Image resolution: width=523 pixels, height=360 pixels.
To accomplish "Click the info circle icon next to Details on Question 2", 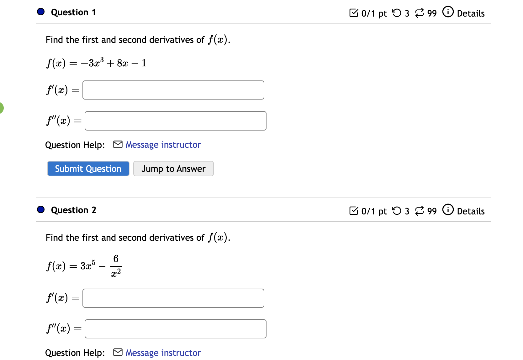I will point(448,210).
